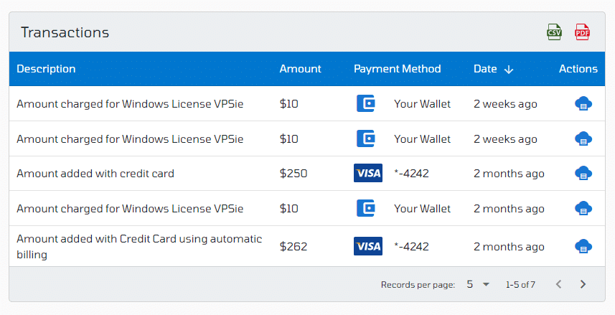This screenshot has height=315, width=615.
Task: Select the automatic billing transaction description
Action: (x=139, y=246)
